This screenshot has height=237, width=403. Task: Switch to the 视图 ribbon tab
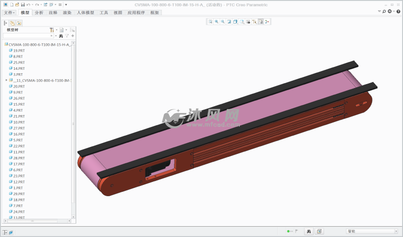(117, 13)
